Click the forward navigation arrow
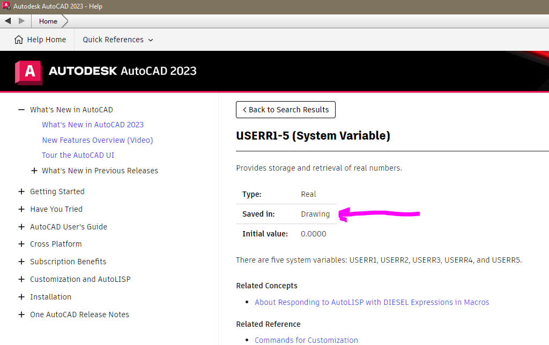This screenshot has width=549, height=345. point(21,21)
